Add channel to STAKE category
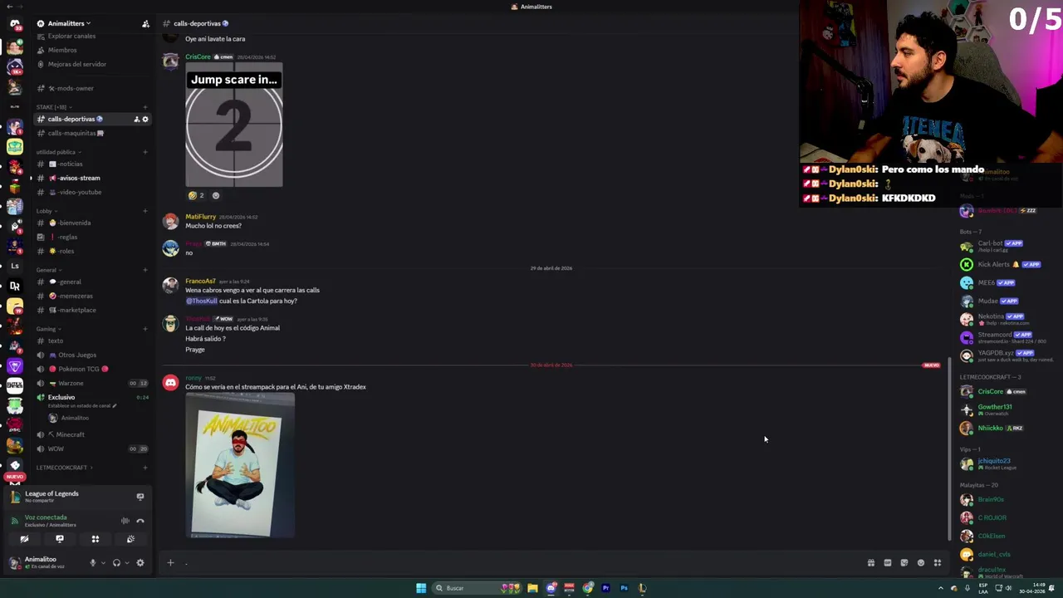This screenshot has height=598, width=1063. [x=145, y=107]
